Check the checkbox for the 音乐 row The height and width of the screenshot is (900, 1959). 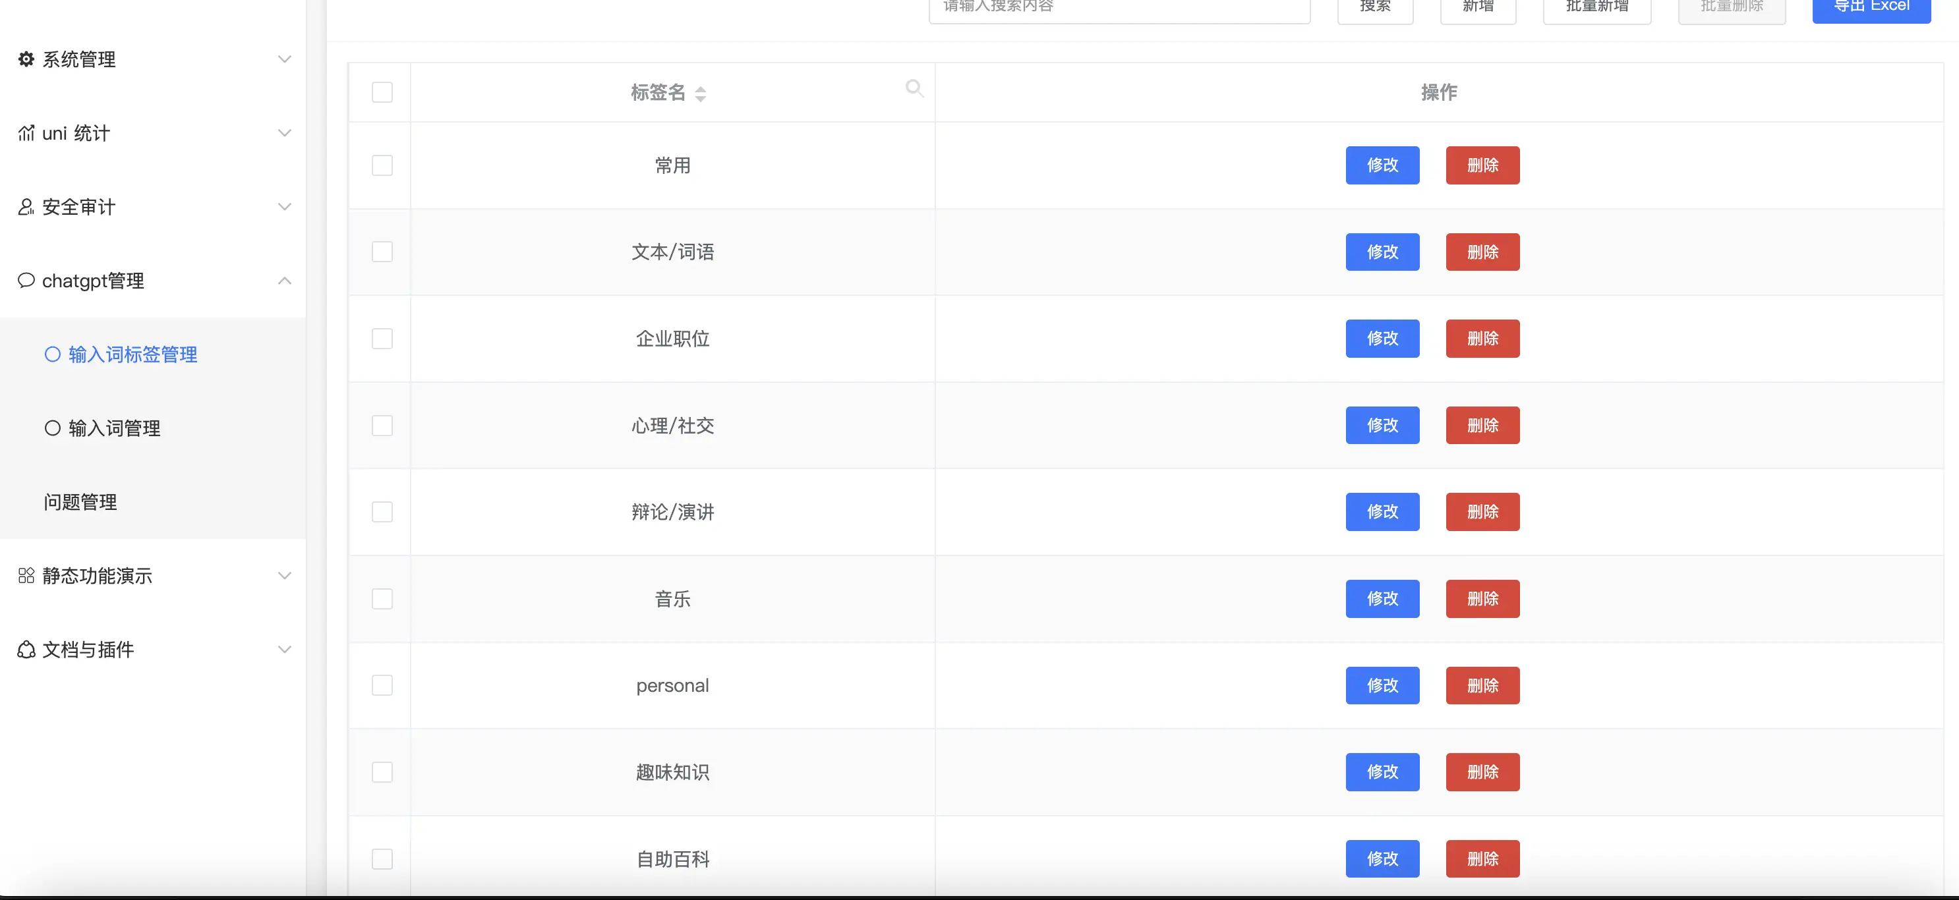coord(382,599)
